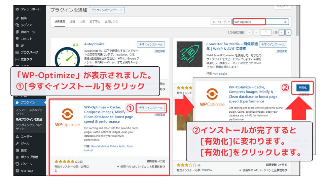
Task: Clear the search field with X icon
Action: [x=285, y=22]
